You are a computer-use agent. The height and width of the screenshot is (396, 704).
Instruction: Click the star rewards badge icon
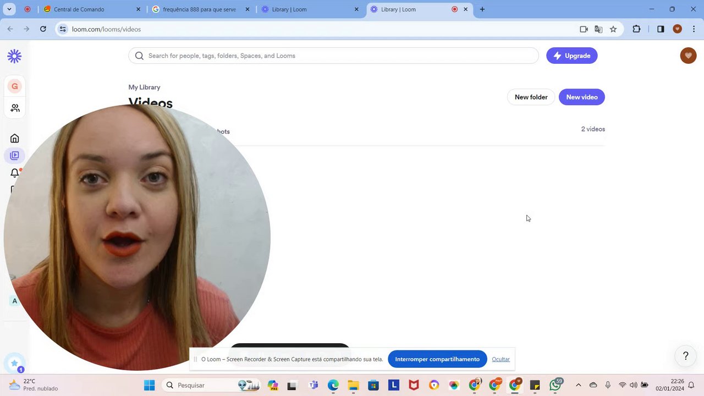(x=14, y=364)
